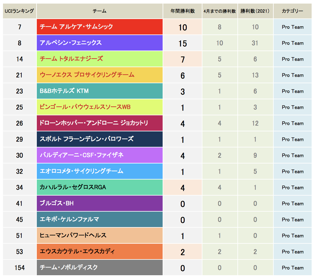This screenshot has width=314, height=277.
Task: Click UCI ranking 26 cell
Action: pos(19,123)
